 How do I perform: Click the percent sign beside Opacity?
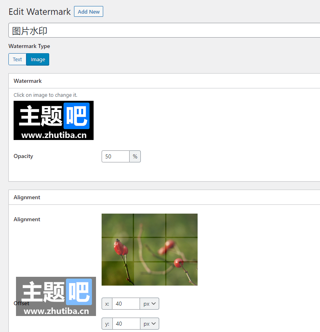tap(135, 156)
